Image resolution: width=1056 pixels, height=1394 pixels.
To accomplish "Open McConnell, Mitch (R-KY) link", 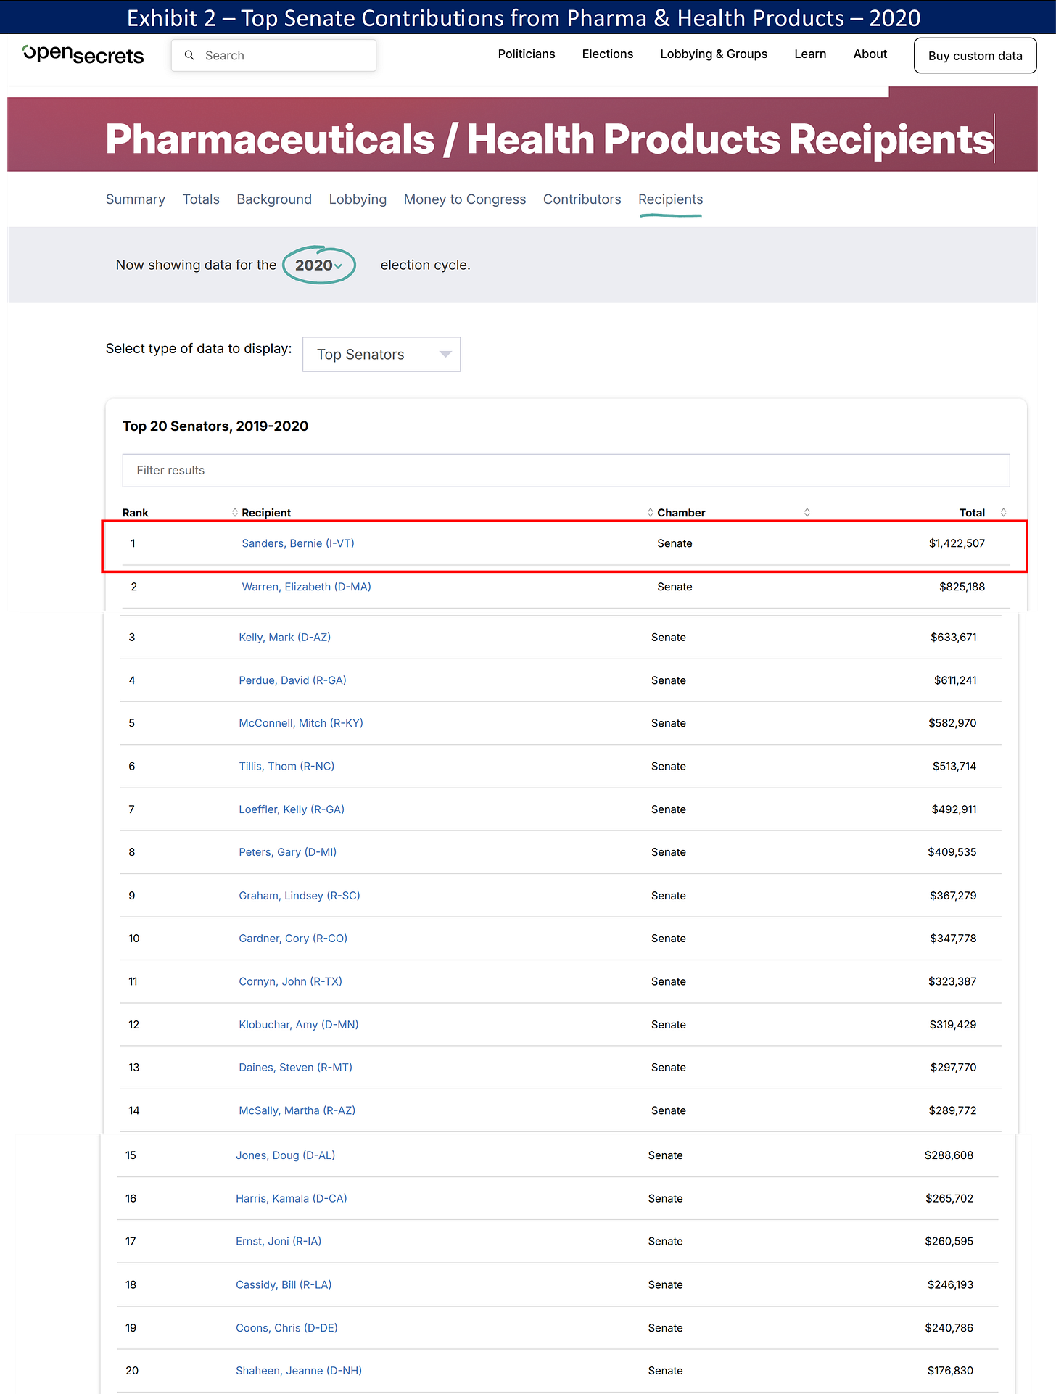I will tap(301, 723).
